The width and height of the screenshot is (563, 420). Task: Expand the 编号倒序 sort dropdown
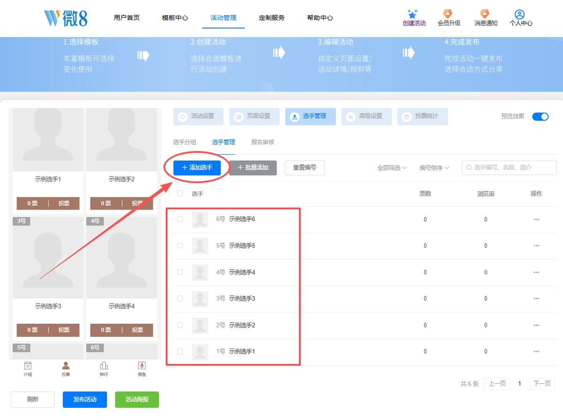[x=434, y=168]
